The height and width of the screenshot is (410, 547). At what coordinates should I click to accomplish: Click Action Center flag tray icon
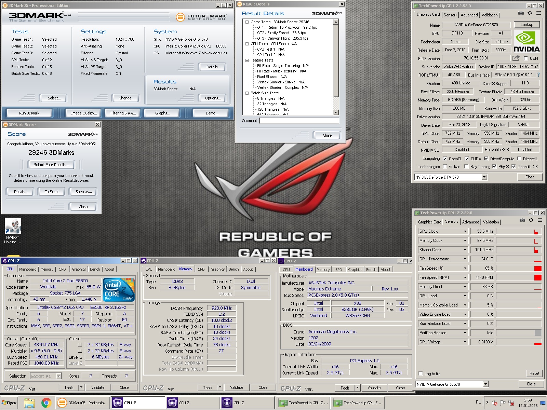[503, 403]
